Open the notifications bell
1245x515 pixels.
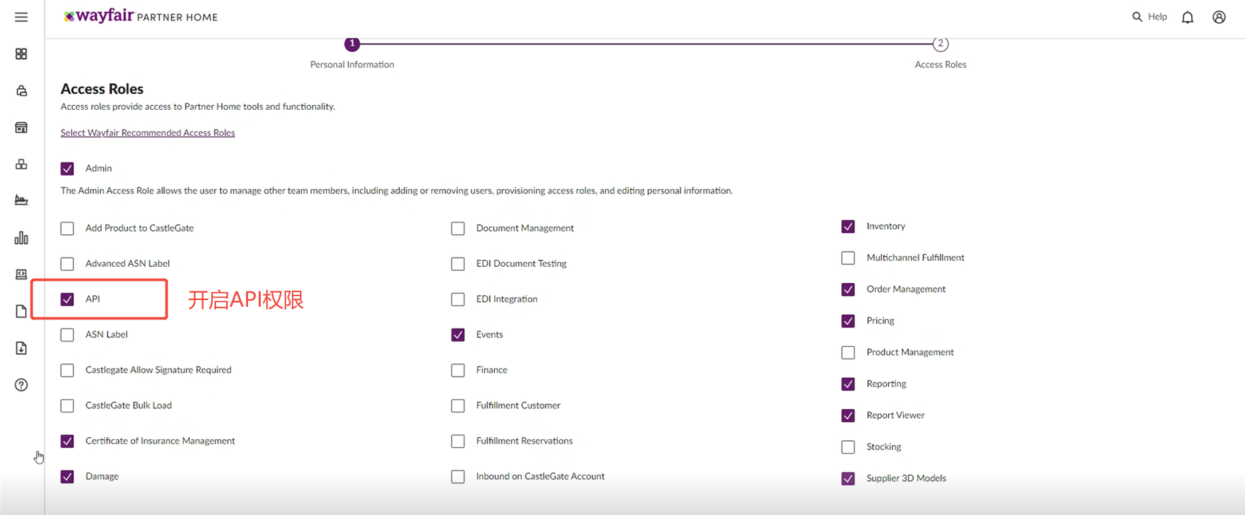1188,17
